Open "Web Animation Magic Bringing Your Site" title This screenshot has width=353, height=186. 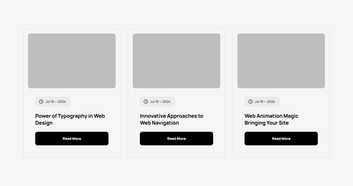tap(271, 116)
